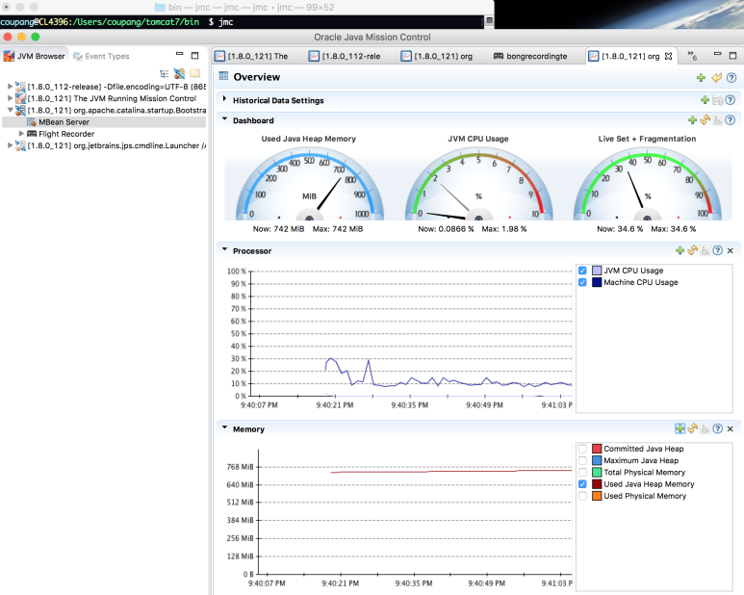Collapse the org.apache.catalina.startup.Bootstrap node

point(10,110)
